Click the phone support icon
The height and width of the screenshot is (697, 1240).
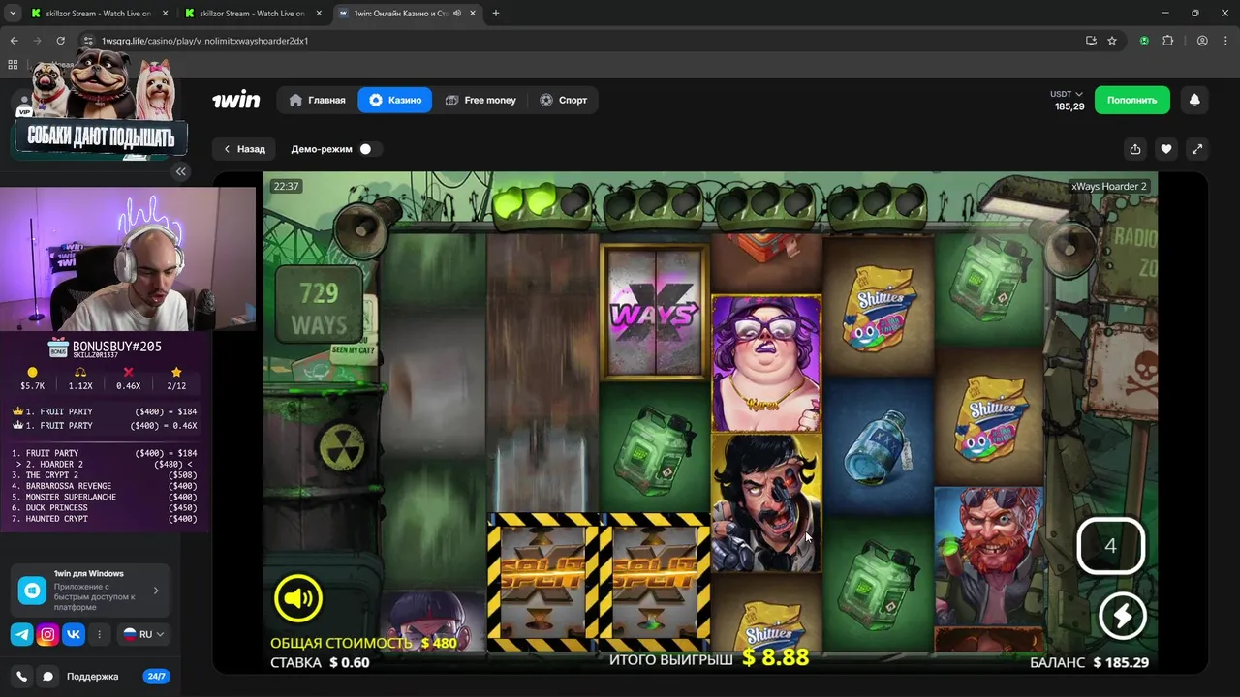(22, 677)
